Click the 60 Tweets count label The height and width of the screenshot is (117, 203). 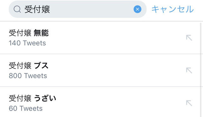pyautogui.click(x=26, y=108)
